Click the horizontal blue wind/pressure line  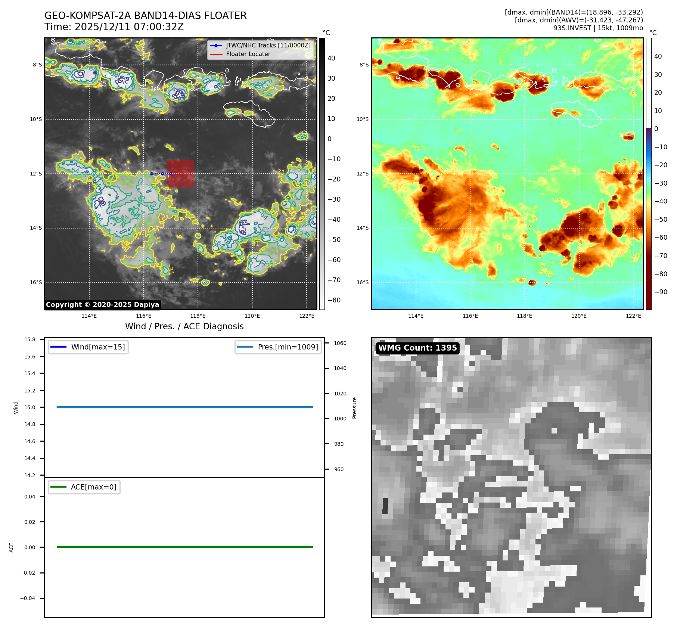point(184,407)
